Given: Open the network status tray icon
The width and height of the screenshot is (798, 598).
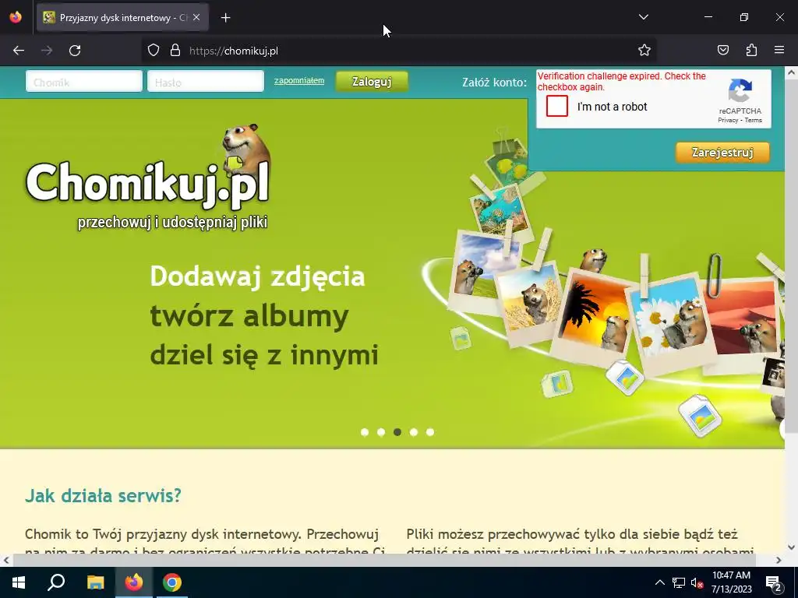Looking at the screenshot, I should tap(679, 582).
